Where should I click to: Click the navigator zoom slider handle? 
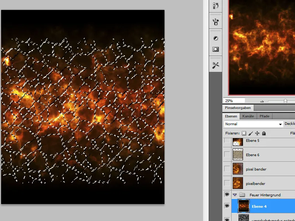(285, 101)
